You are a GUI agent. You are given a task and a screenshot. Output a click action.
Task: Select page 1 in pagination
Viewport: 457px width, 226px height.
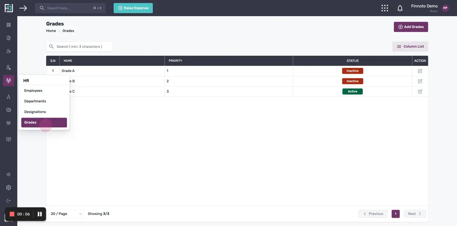(x=395, y=214)
